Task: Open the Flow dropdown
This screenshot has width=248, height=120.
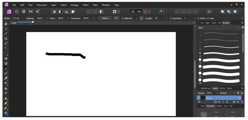Action: pyautogui.click(x=69, y=18)
